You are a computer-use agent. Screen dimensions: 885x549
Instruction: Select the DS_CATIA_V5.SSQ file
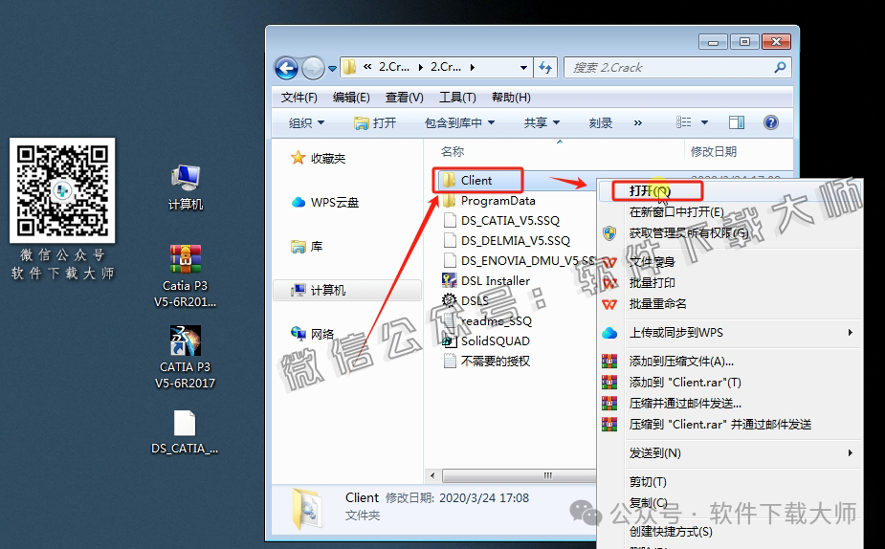[501, 221]
